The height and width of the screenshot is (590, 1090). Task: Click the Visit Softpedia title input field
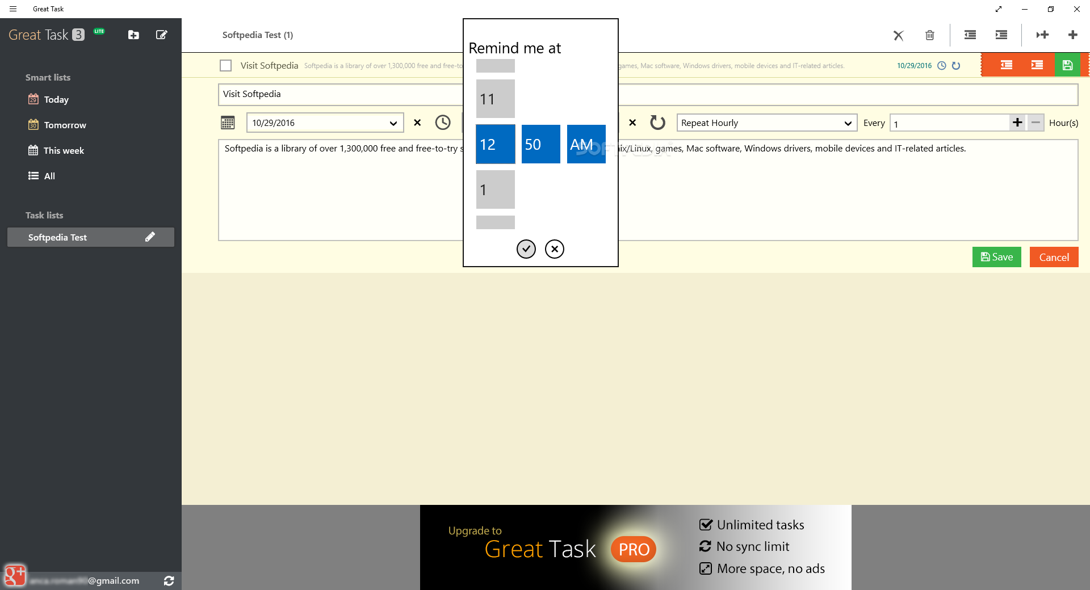click(648, 95)
